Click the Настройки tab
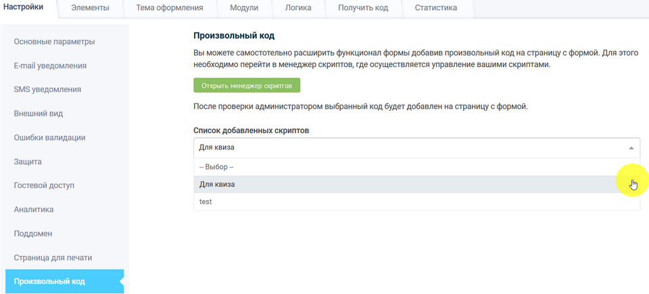Image resolution: width=649 pixels, height=294 pixels. (27, 8)
